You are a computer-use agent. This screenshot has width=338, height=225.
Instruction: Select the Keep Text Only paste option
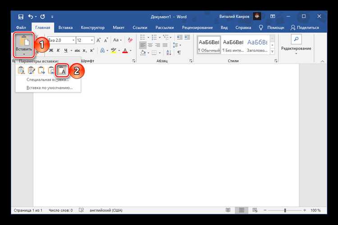[62, 70]
